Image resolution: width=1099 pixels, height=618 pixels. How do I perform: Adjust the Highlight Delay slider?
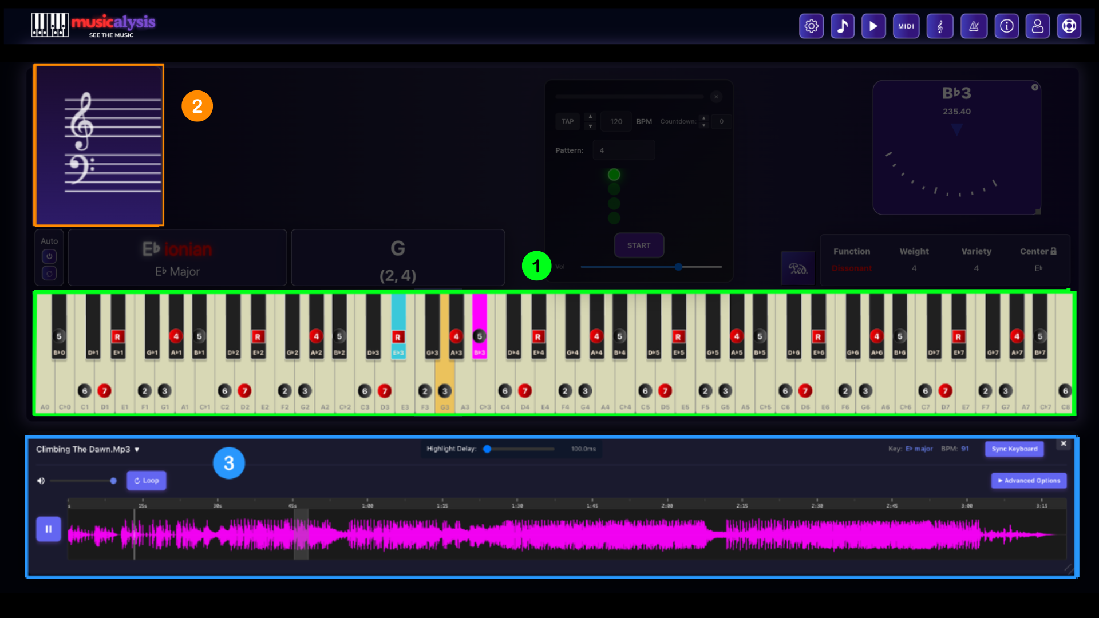coord(488,449)
